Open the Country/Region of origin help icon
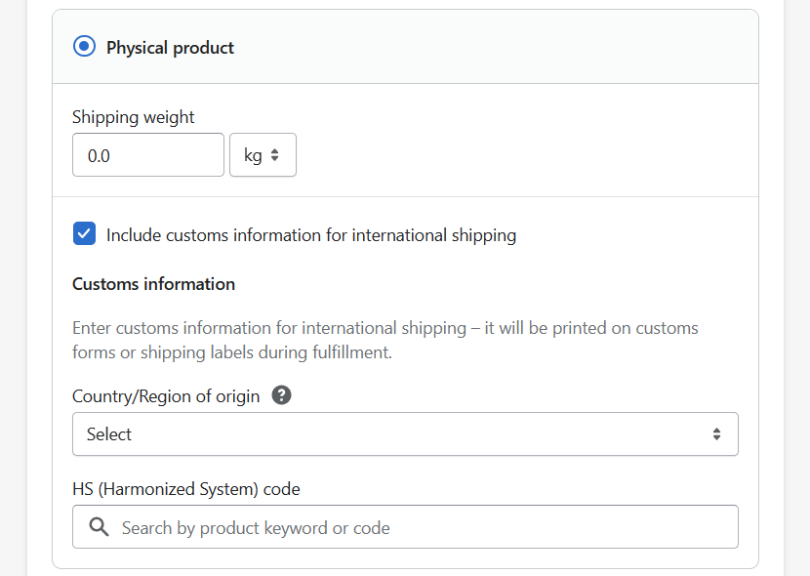The width and height of the screenshot is (810, 576). click(281, 395)
